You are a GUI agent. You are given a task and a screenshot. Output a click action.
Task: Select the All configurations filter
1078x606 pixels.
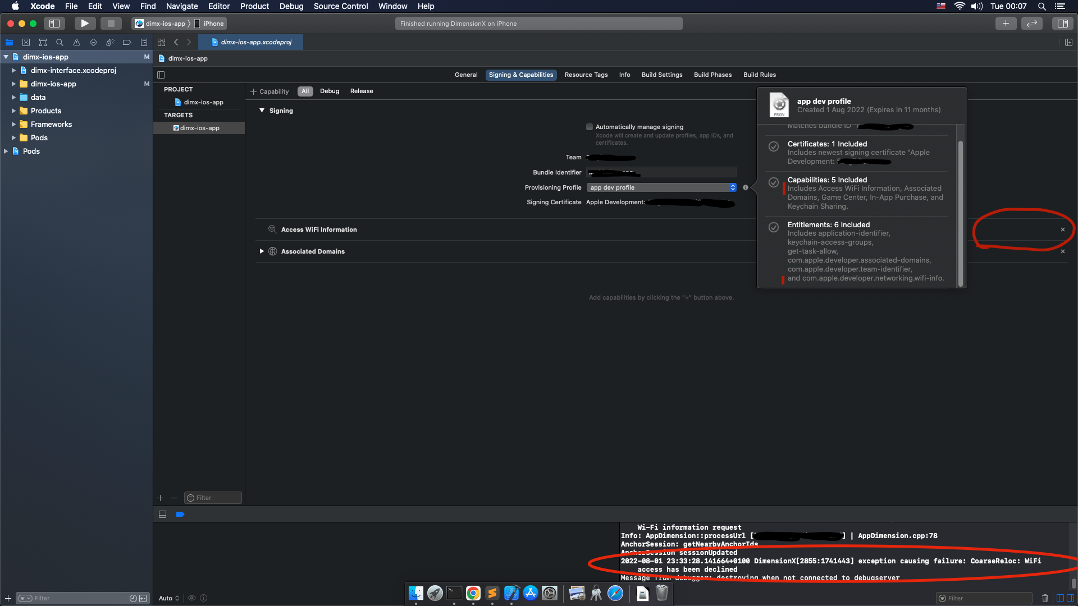point(305,91)
